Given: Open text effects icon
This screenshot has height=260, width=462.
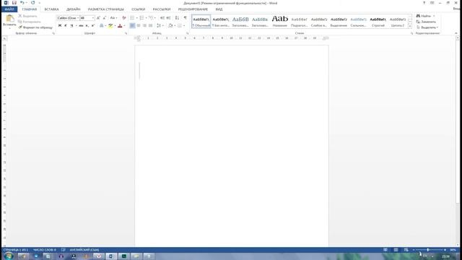Looking at the screenshot, I should (x=101, y=26).
